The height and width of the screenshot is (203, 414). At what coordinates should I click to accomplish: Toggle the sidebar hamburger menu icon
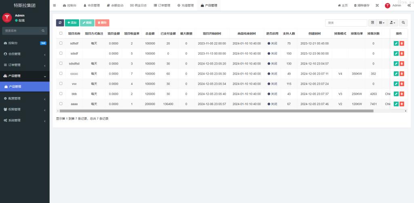[55, 5]
